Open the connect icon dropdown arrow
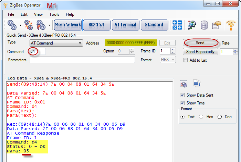Screen dimensions: 241x162 coord(20,25)
